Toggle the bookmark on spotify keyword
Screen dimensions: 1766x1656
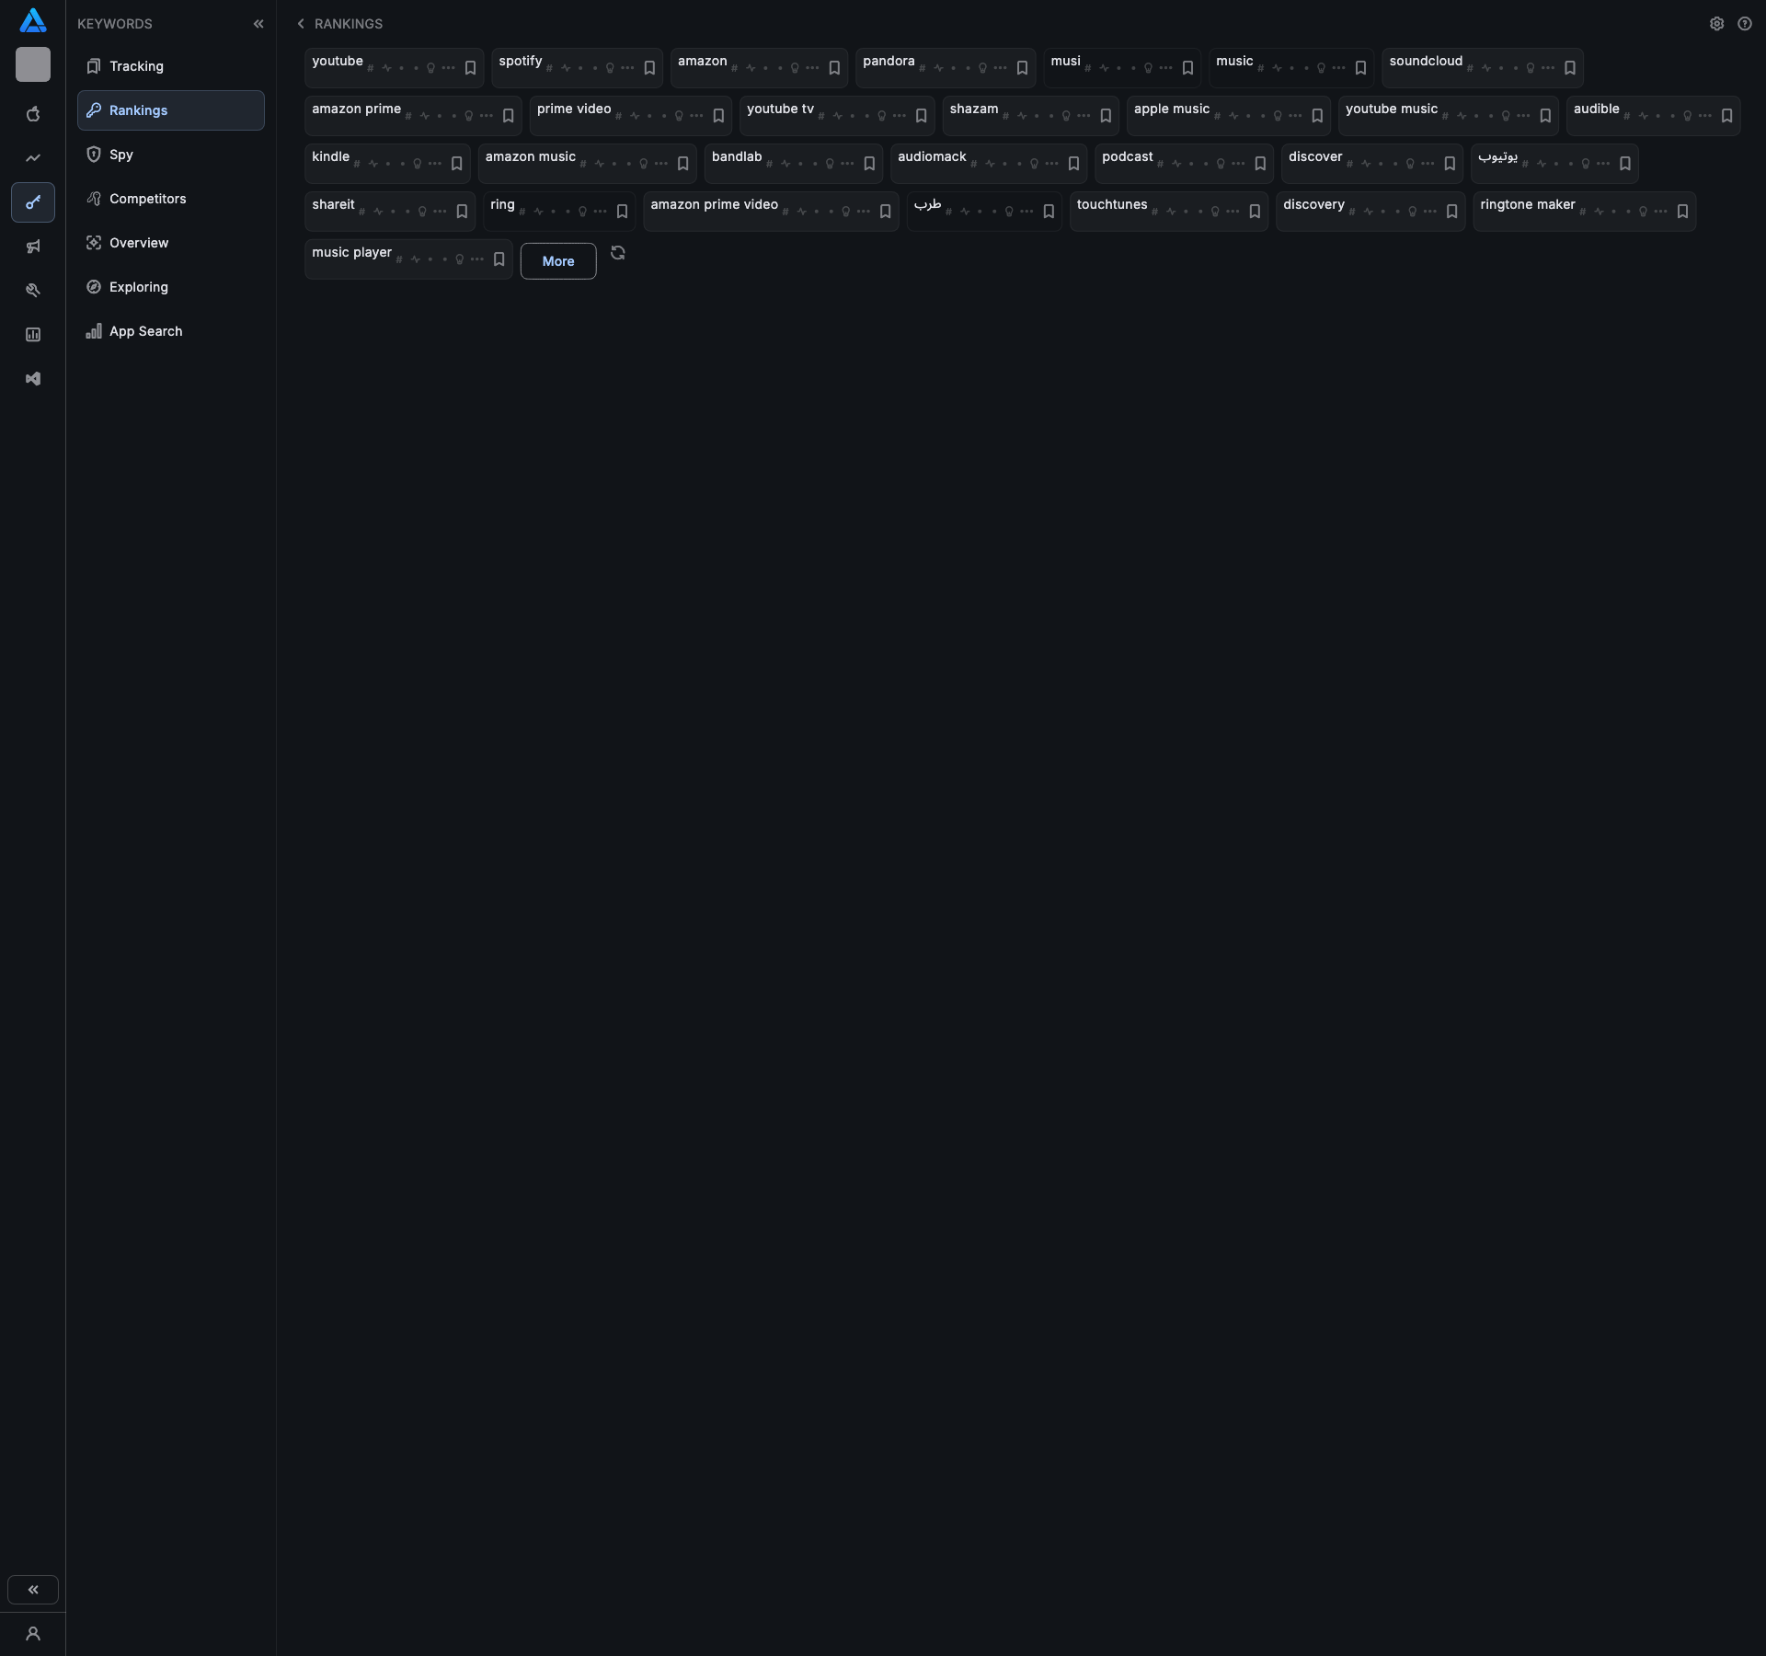[x=649, y=68]
